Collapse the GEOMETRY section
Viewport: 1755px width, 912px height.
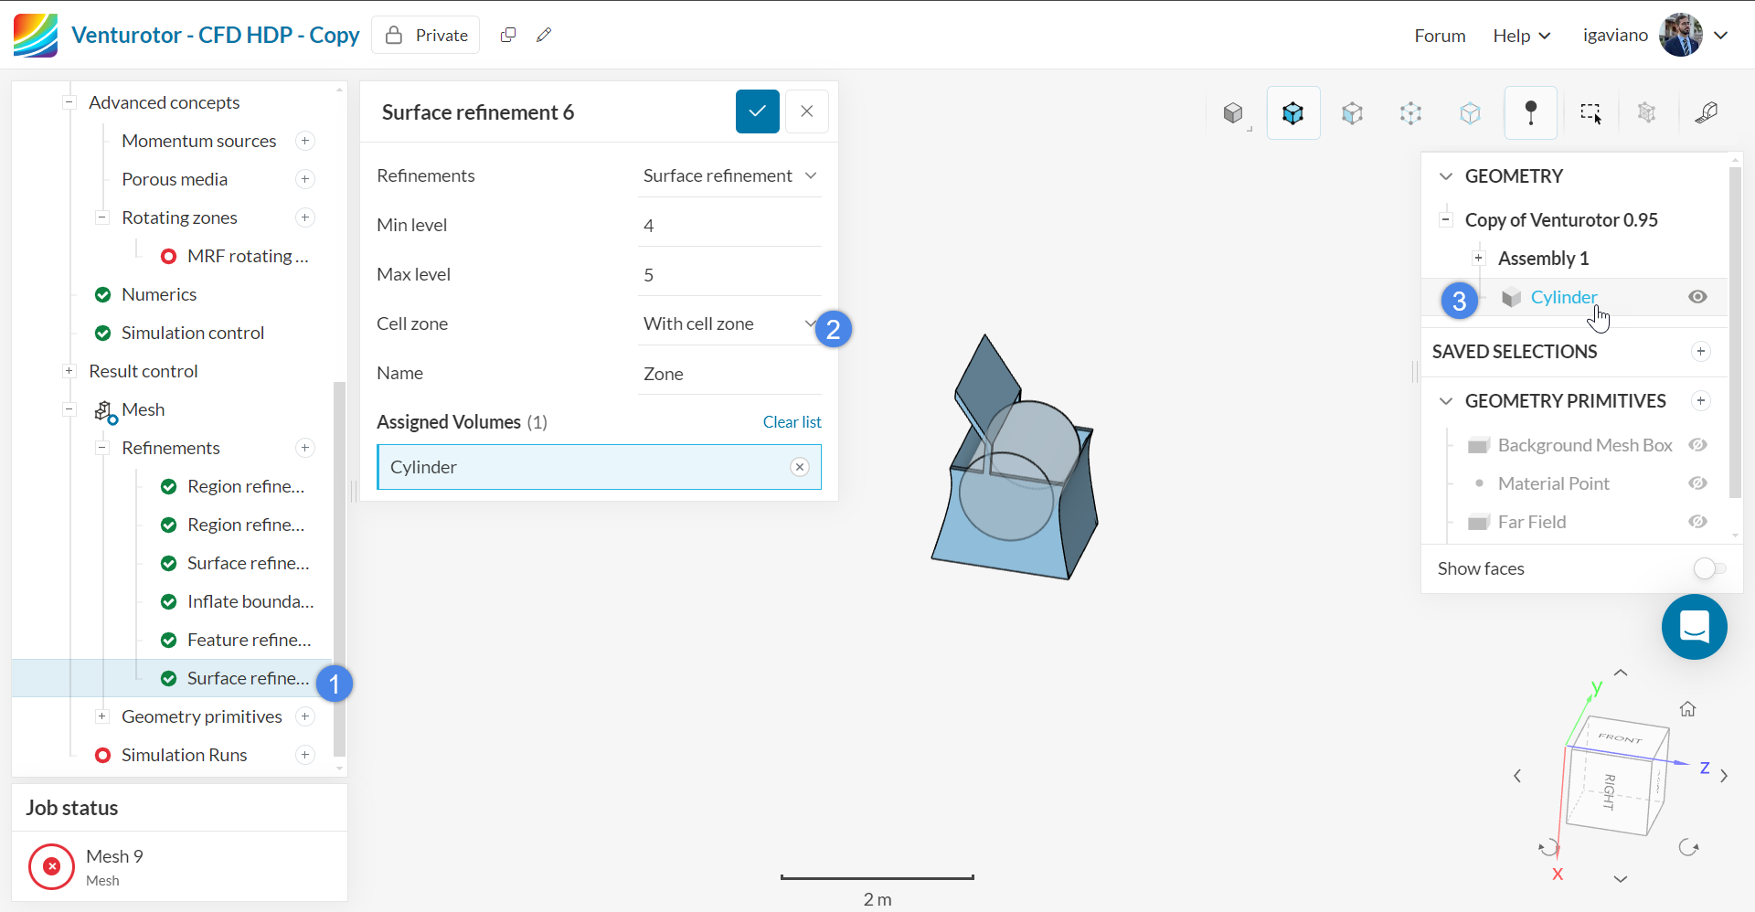pyautogui.click(x=1446, y=176)
